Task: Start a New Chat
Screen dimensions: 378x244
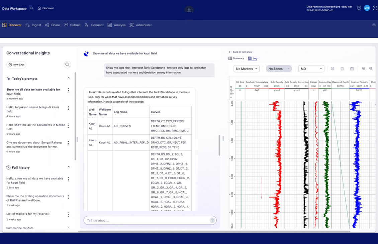Action: (16, 65)
